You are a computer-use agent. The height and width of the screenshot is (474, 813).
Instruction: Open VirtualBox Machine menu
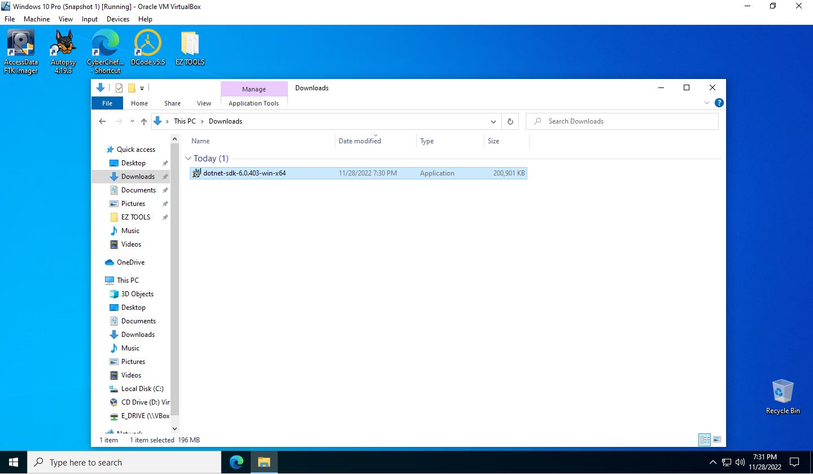click(37, 19)
